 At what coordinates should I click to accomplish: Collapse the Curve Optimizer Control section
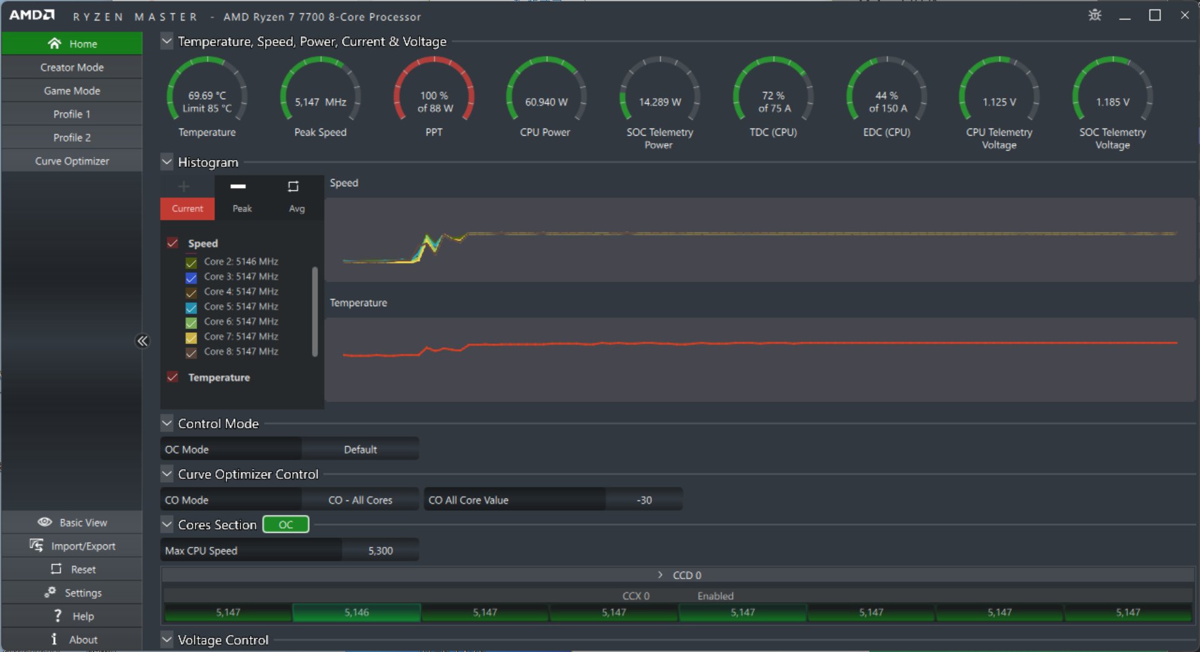[167, 473]
